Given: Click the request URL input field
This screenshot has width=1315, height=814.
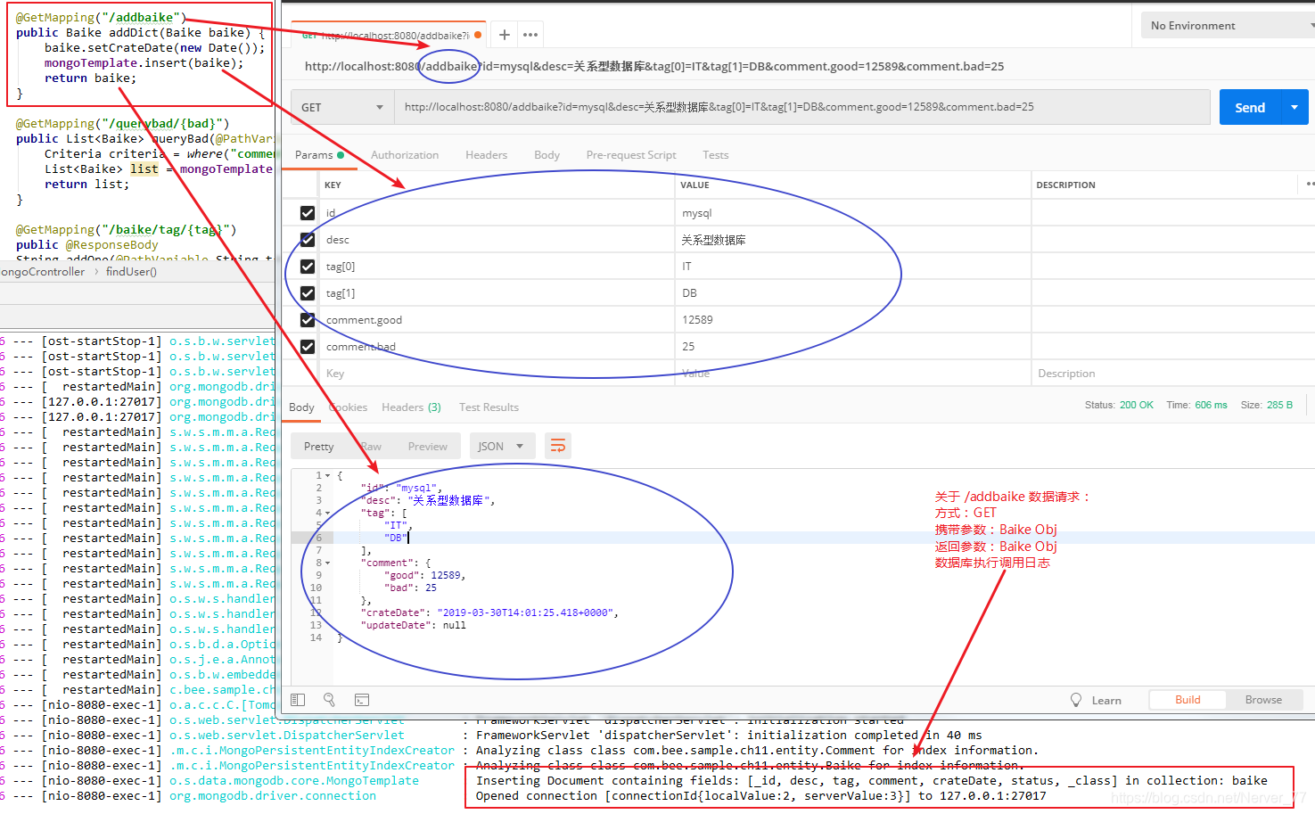Looking at the screenshot, I should 802,107.
